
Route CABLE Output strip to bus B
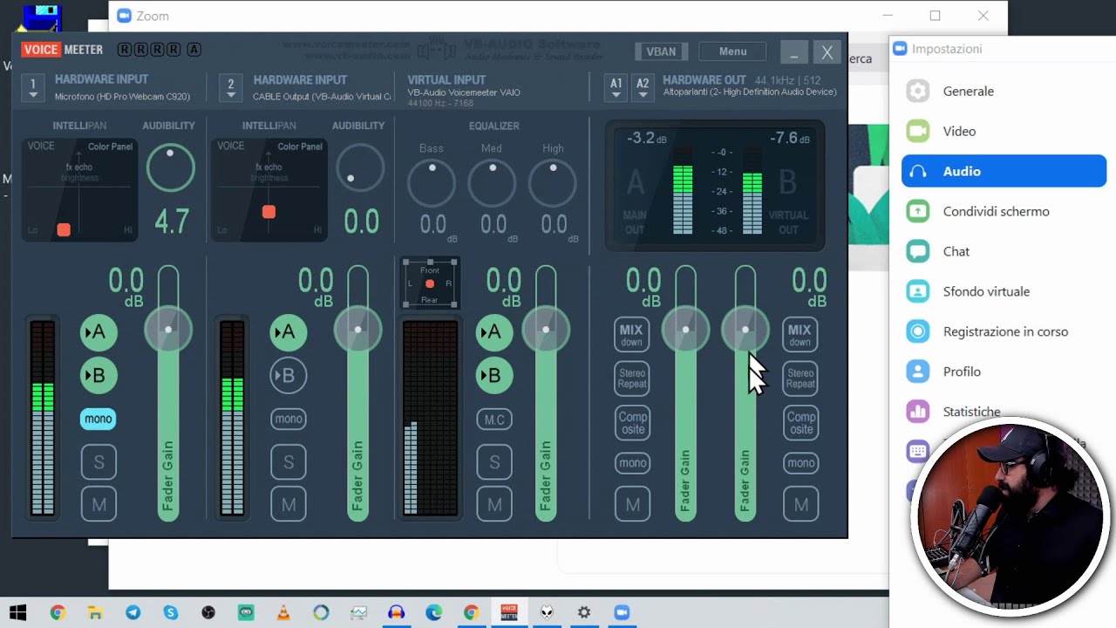[288, 375]
